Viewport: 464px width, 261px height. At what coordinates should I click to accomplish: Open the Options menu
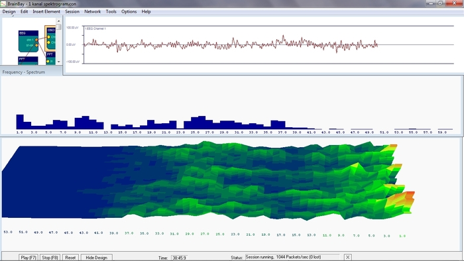pyautogui.click(x=129, y=11)
